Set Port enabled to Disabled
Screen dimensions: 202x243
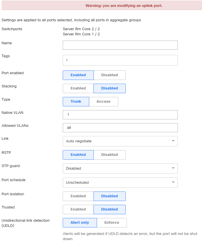[109, 75]
